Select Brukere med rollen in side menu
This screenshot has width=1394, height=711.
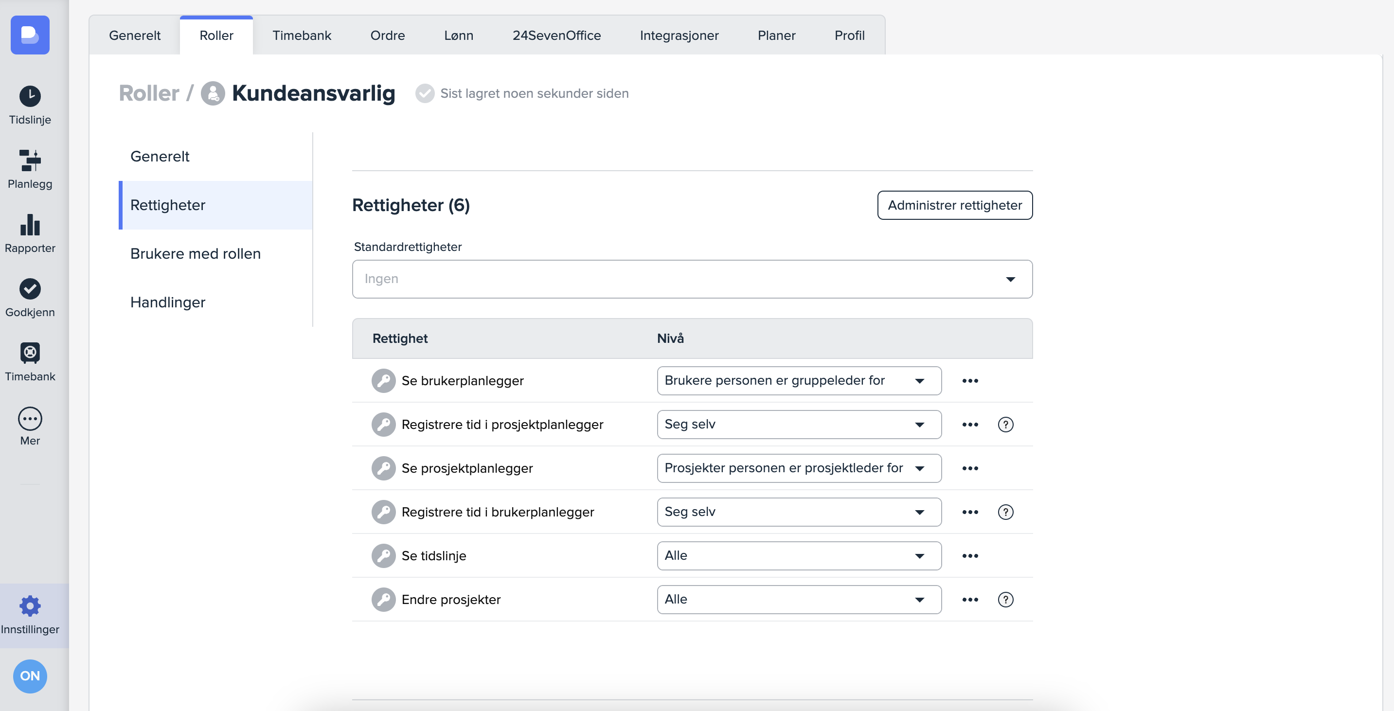(x=196, y=253)
